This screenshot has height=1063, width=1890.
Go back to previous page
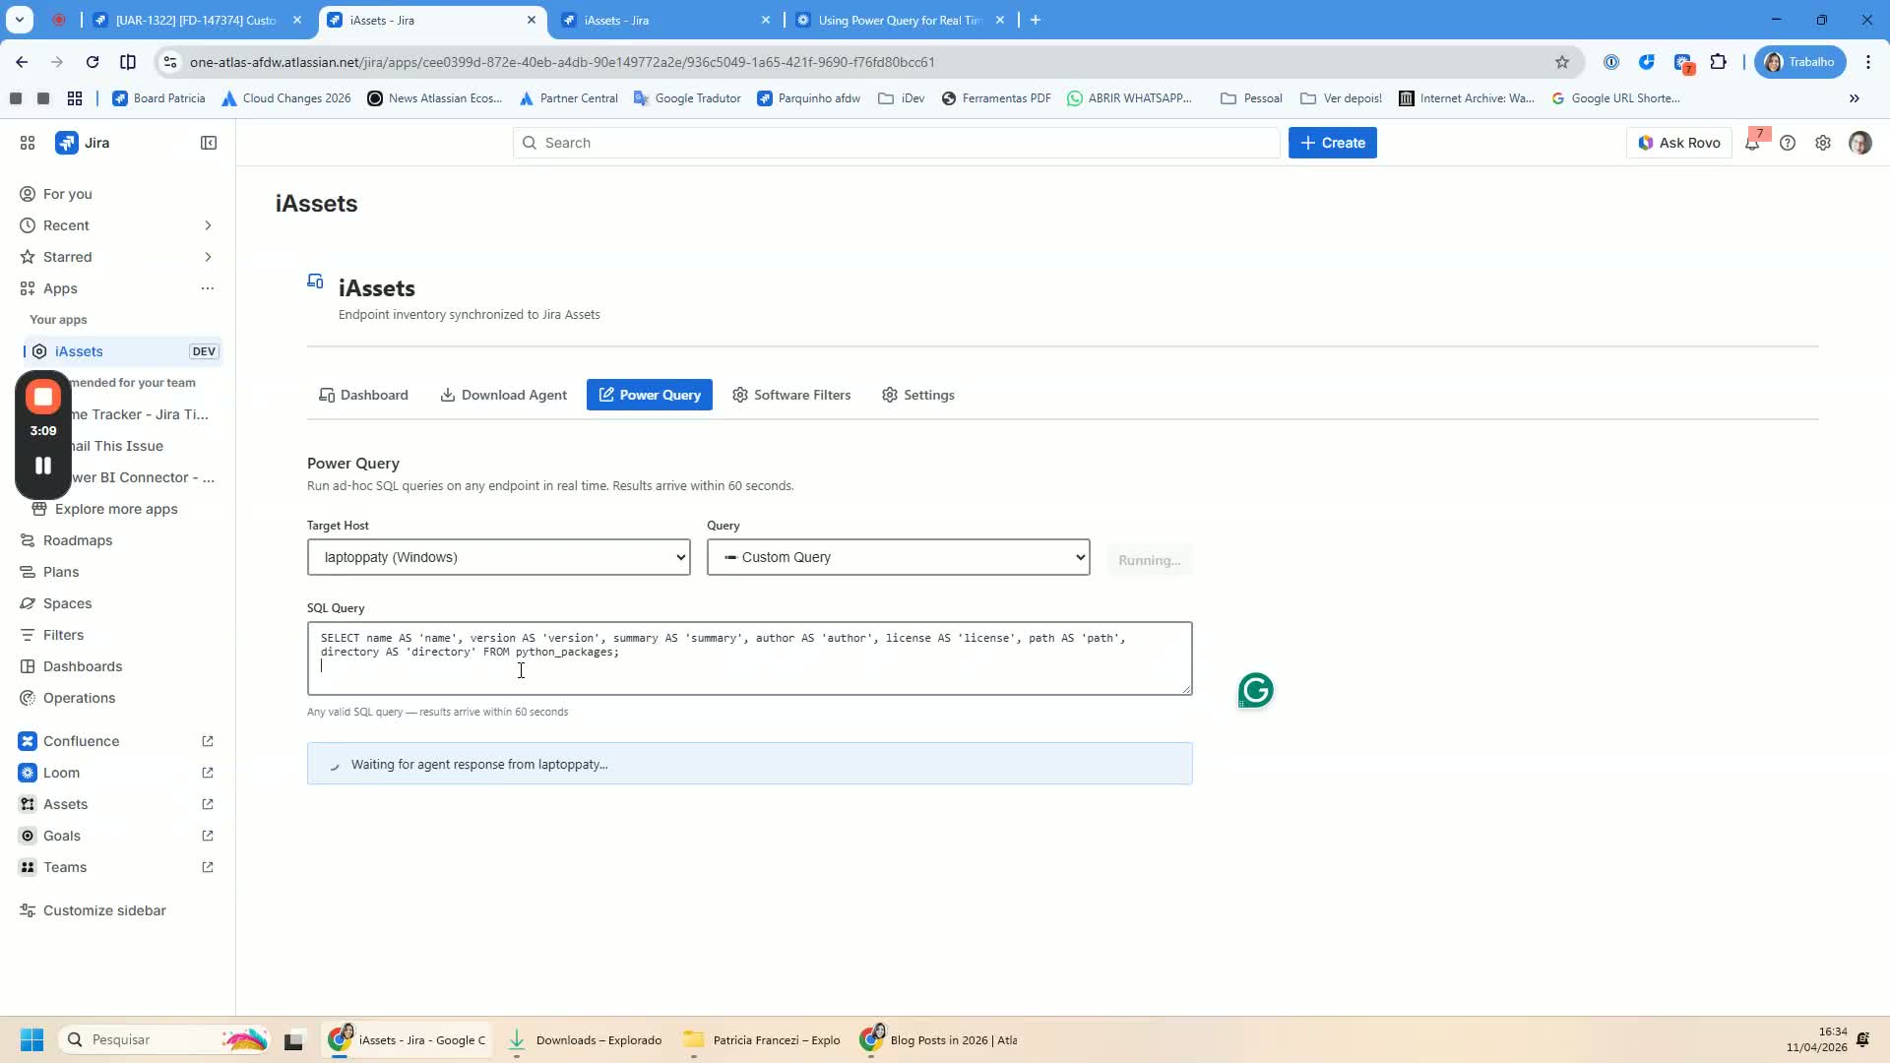pos(22,62)
